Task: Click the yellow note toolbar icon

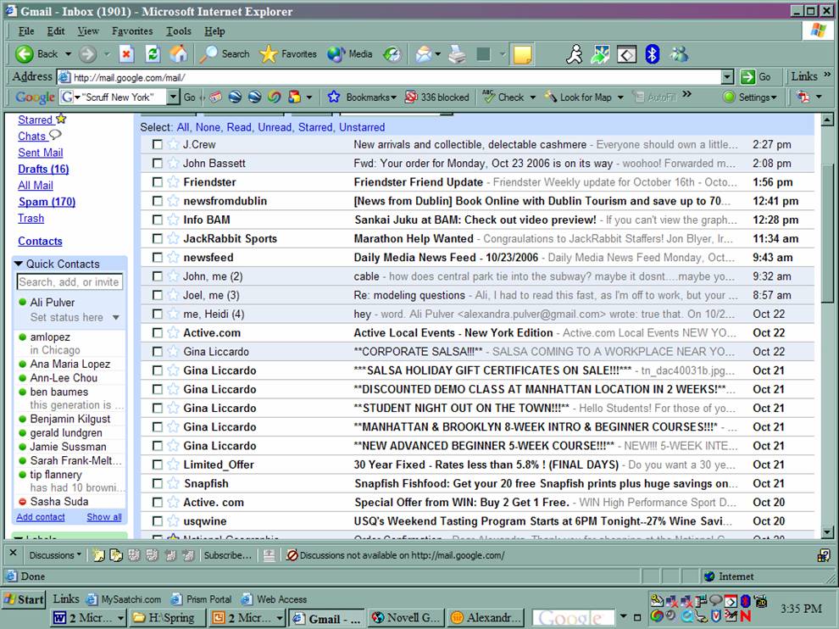Action: pos(522,54)
